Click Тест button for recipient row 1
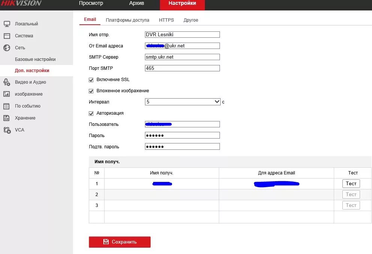 point(351,183)
